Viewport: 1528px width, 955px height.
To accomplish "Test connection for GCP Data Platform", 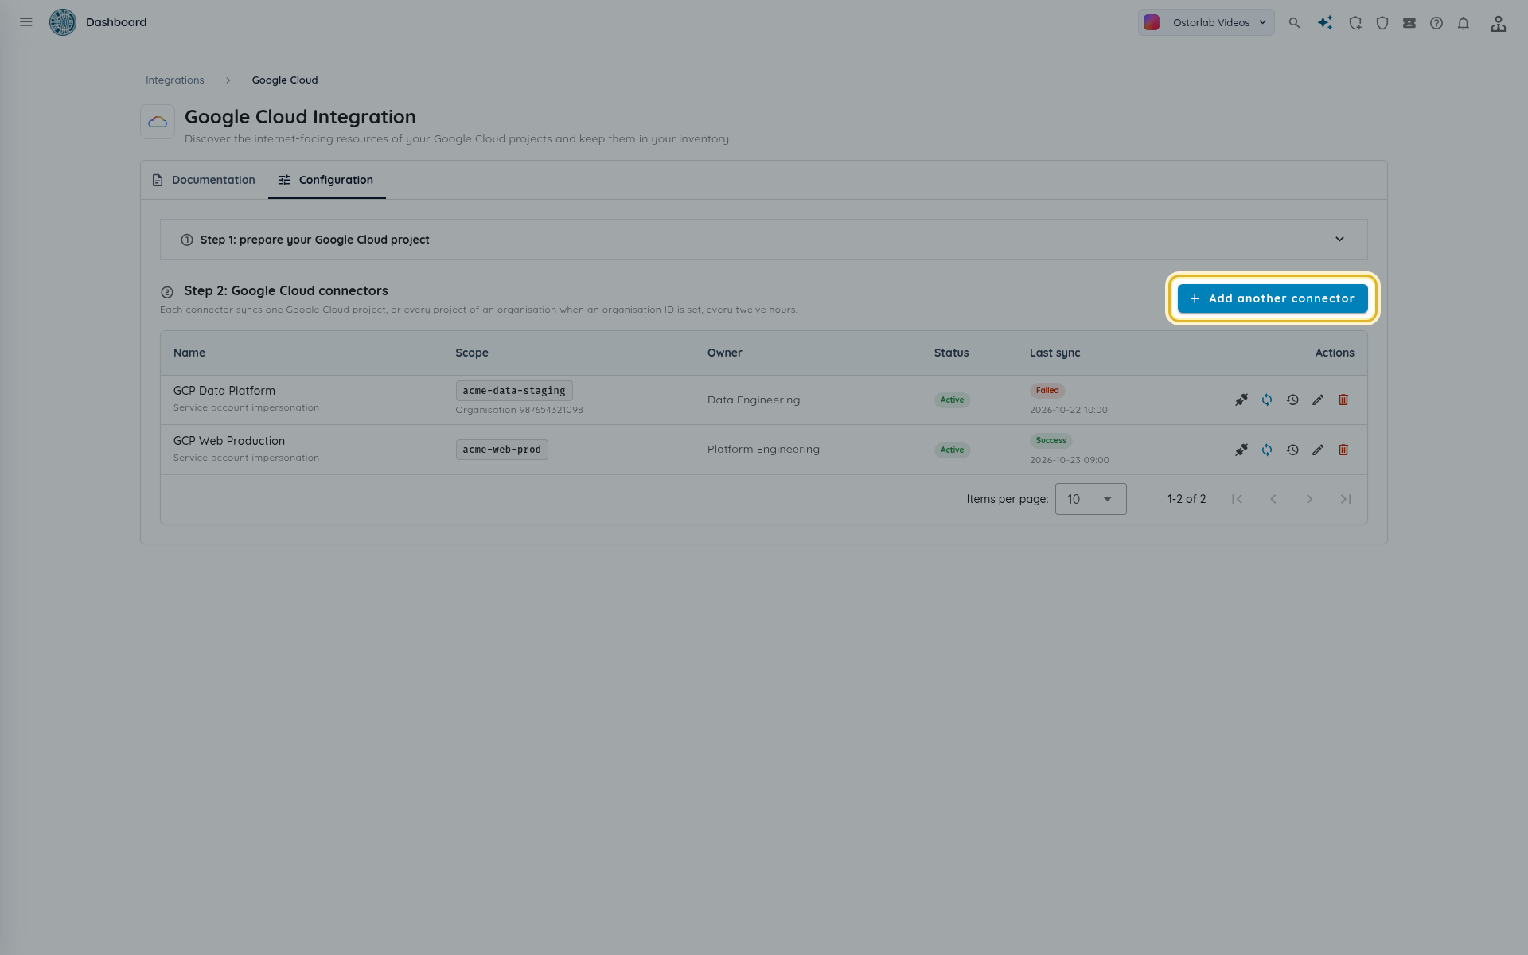I will [x=1241, y=400].
